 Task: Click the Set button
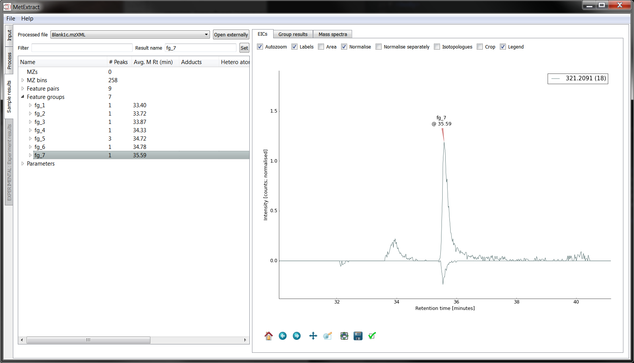coord(244,48)
